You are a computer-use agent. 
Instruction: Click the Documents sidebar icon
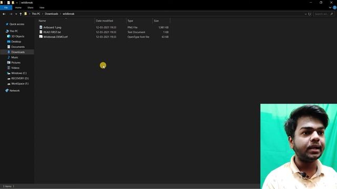(x=9, y=47)
